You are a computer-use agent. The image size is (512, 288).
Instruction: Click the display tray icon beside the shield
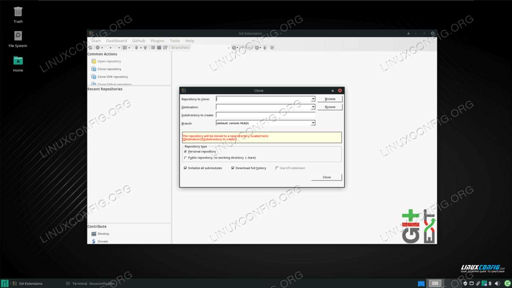(471, 283)
